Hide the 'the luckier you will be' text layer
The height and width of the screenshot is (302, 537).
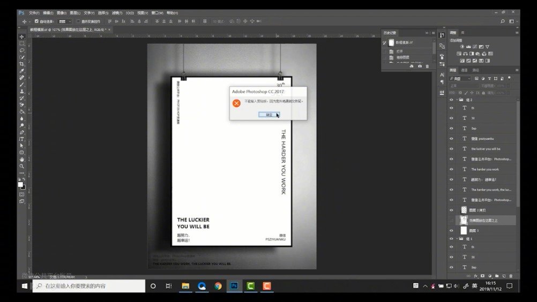pyautogui.click(x=451, y=149)
